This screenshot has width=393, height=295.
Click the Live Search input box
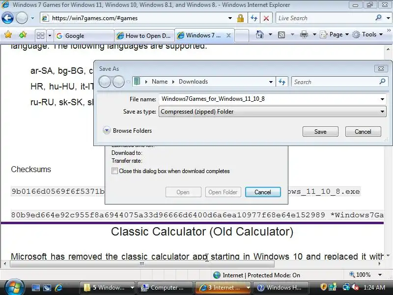pyautogui.click(x=325, y=18)
